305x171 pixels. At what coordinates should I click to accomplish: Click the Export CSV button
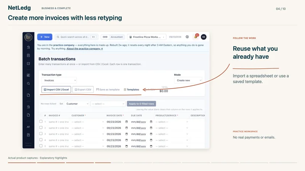point(83,90)
